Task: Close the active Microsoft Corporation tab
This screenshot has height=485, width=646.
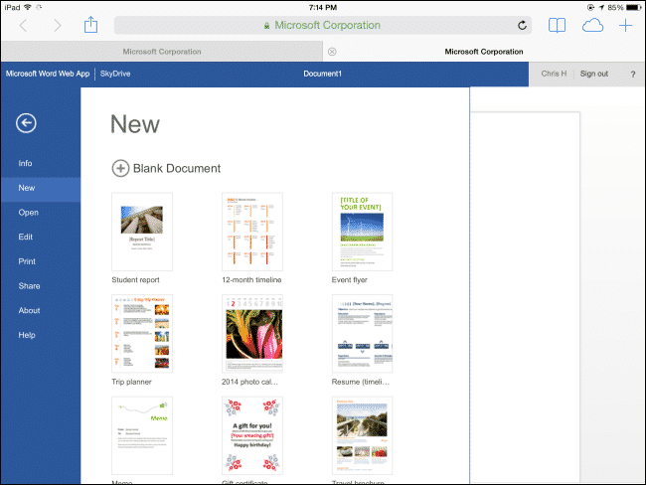Action: point(332,52)
